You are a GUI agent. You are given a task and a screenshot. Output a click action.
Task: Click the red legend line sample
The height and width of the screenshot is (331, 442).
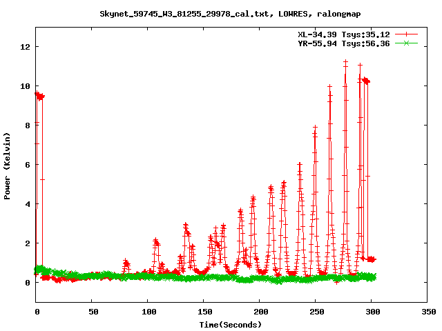406,34
